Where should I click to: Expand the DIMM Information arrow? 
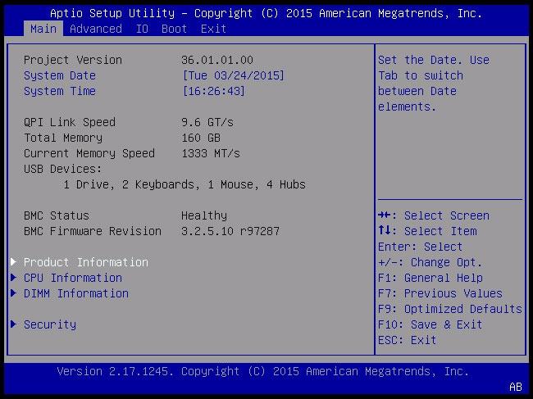pos(14,293)
